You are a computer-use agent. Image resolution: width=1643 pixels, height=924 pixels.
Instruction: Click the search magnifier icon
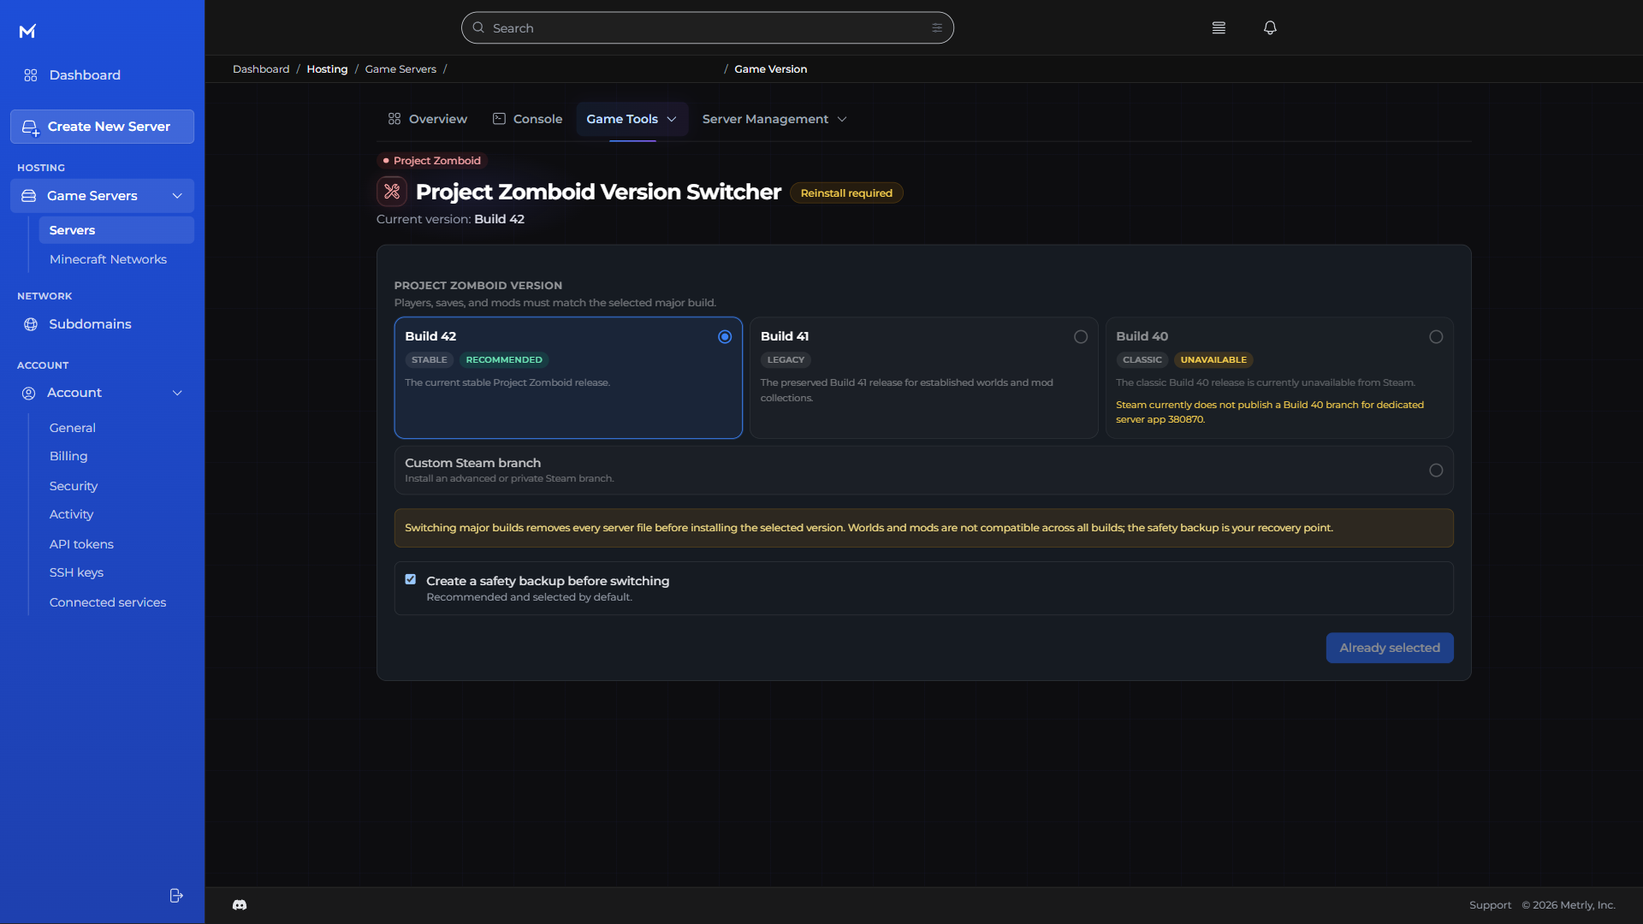[478, 27]
